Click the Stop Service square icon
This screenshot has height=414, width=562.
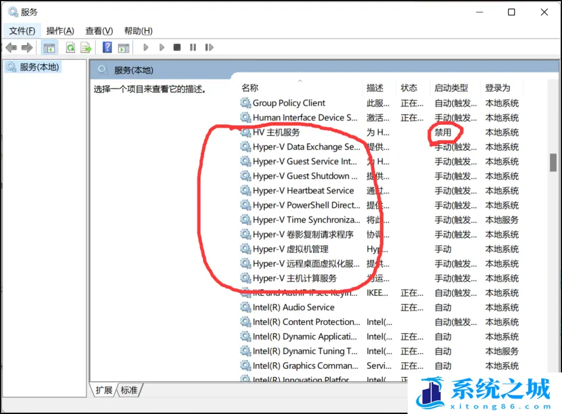coord(177,48)
